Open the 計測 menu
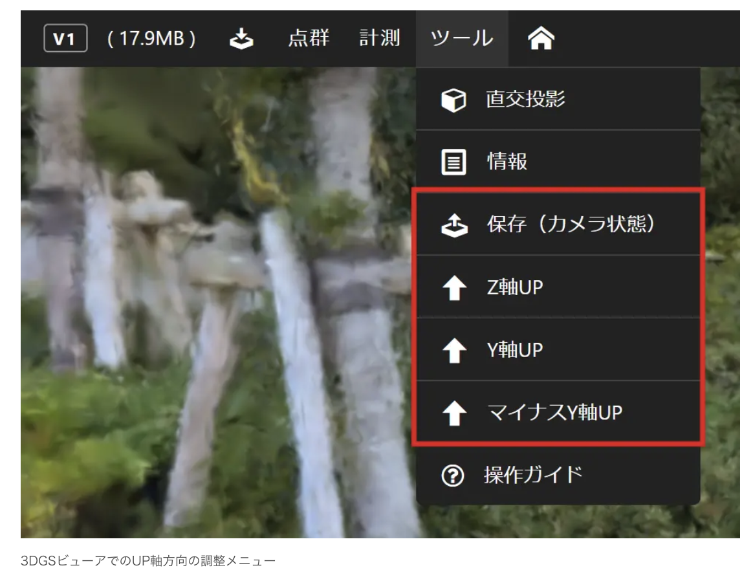Image resolution: width=753 pixels, height=581 pixels. [x=380, y=39]
